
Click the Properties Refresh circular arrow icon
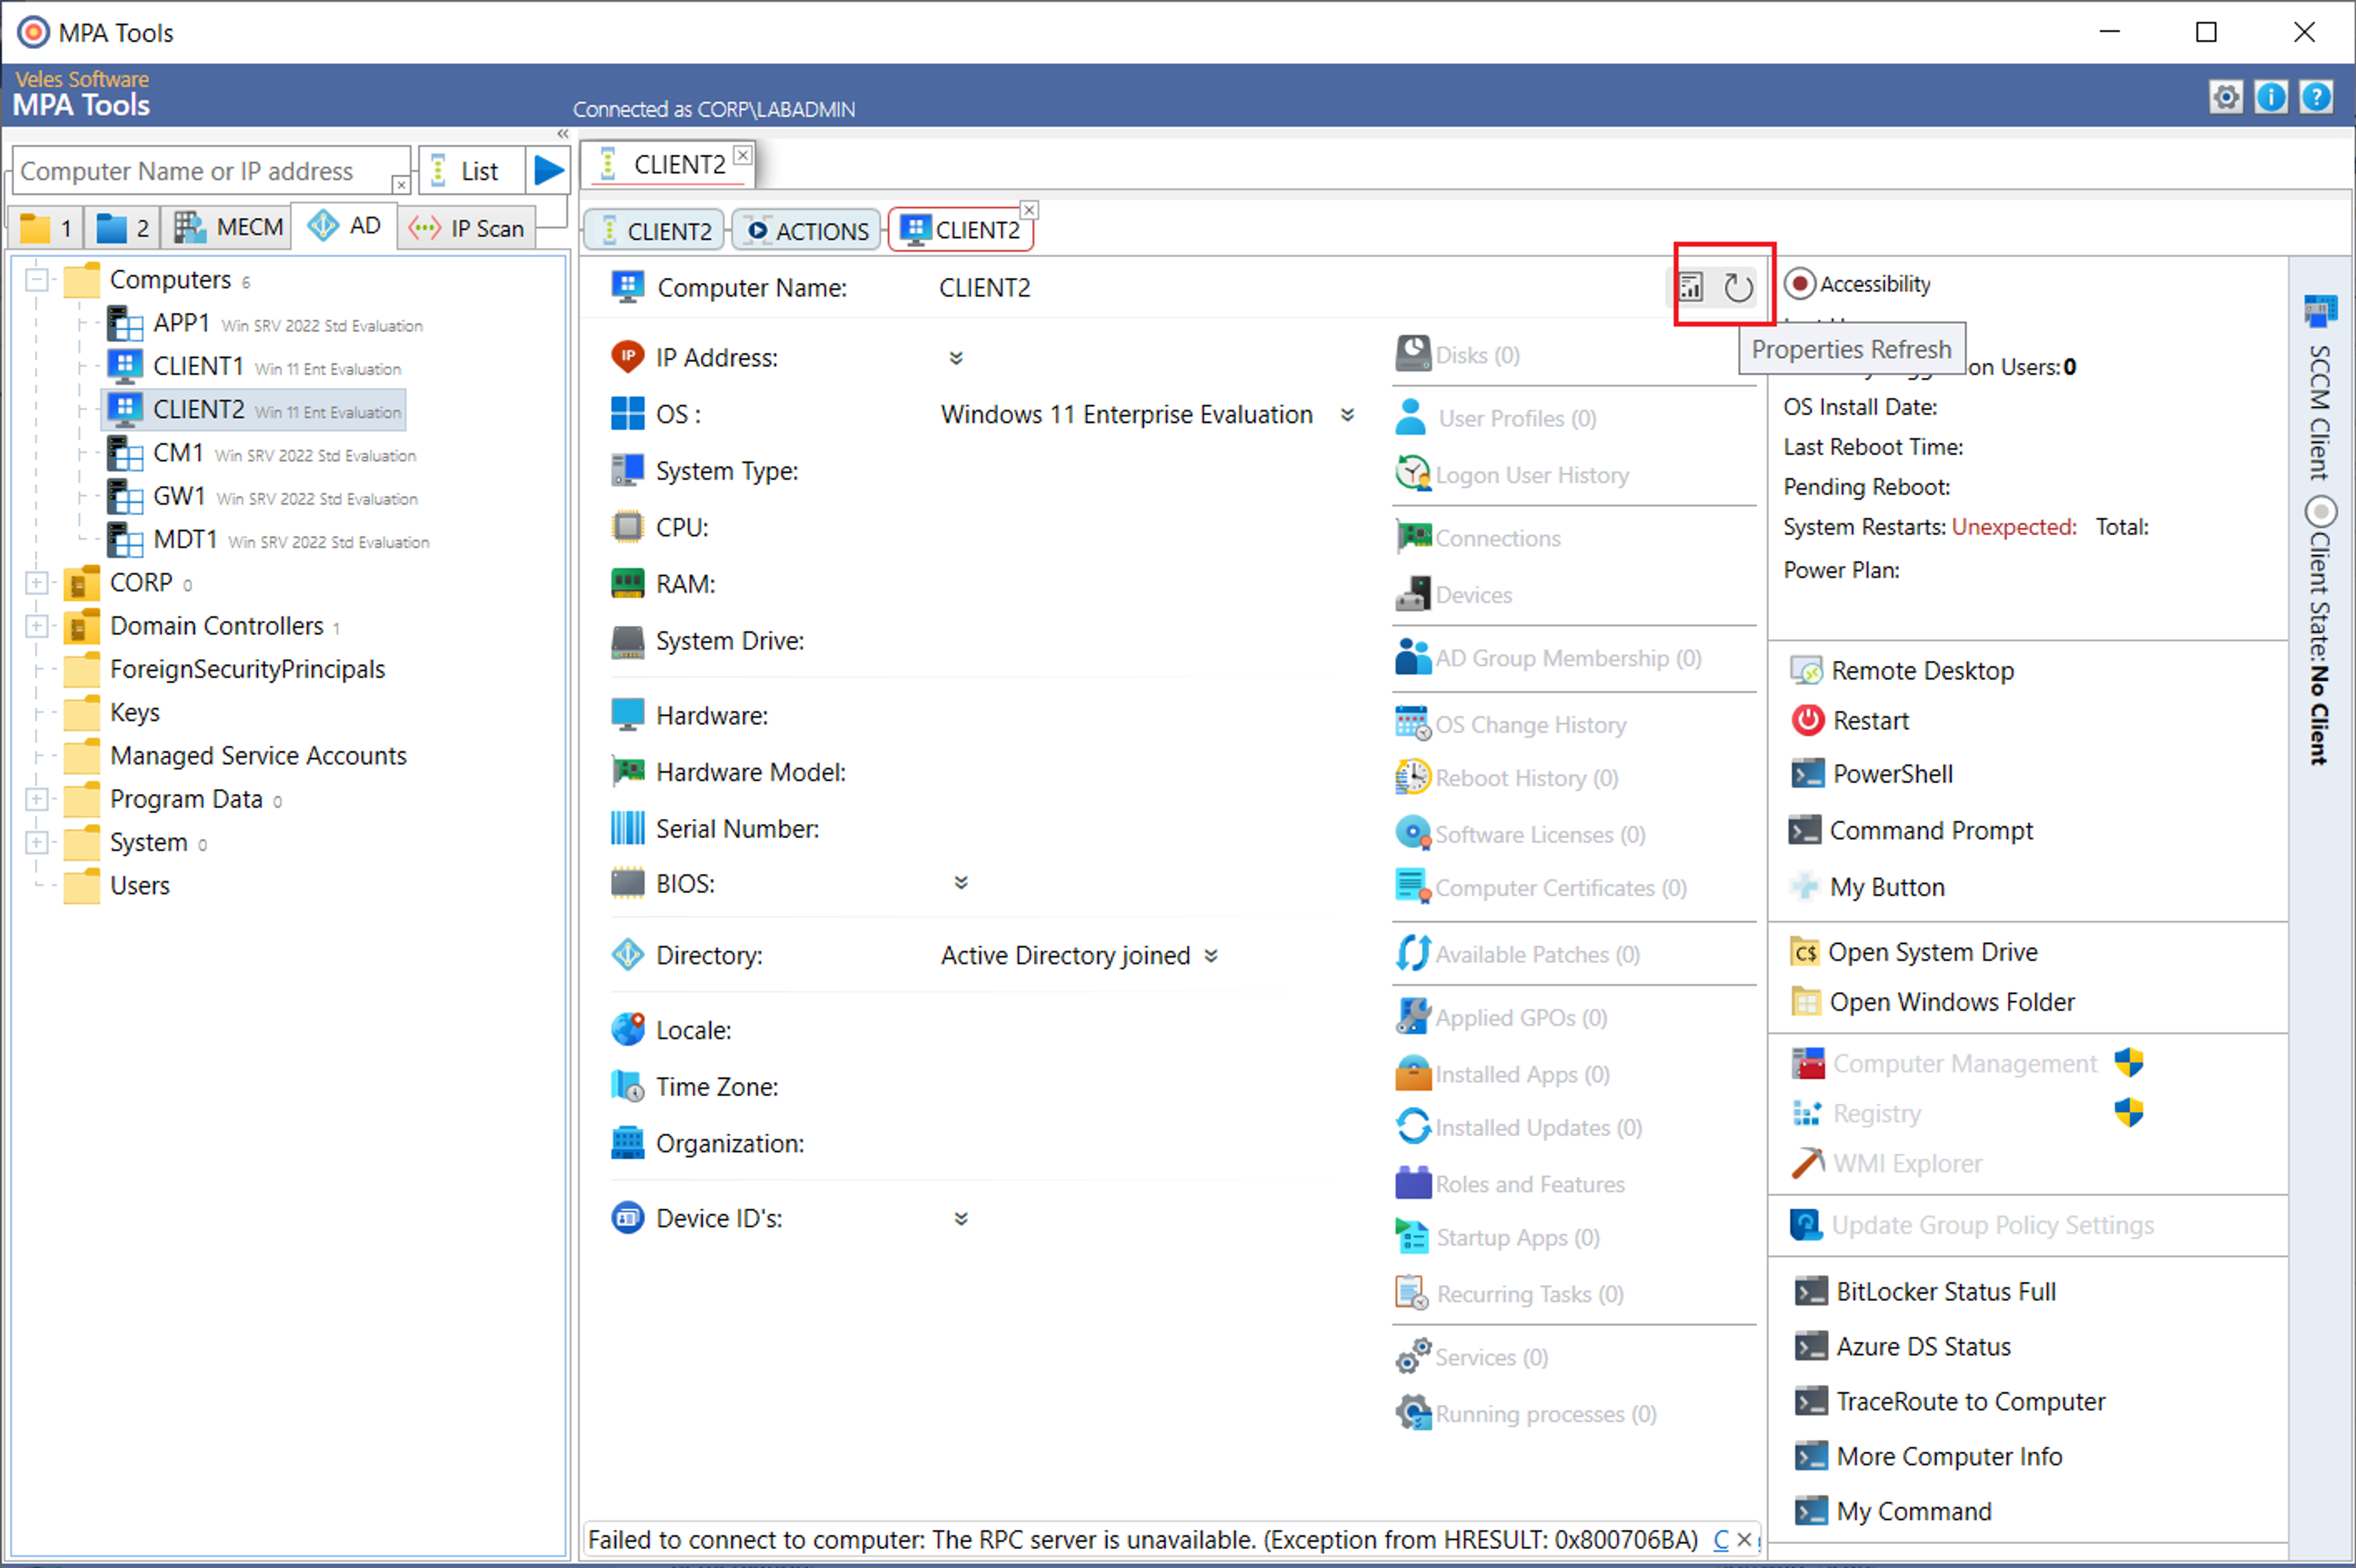coord(1738,288)
